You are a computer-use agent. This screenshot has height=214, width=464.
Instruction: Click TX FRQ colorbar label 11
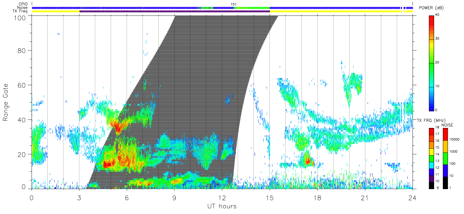click(x=438, y=174)
